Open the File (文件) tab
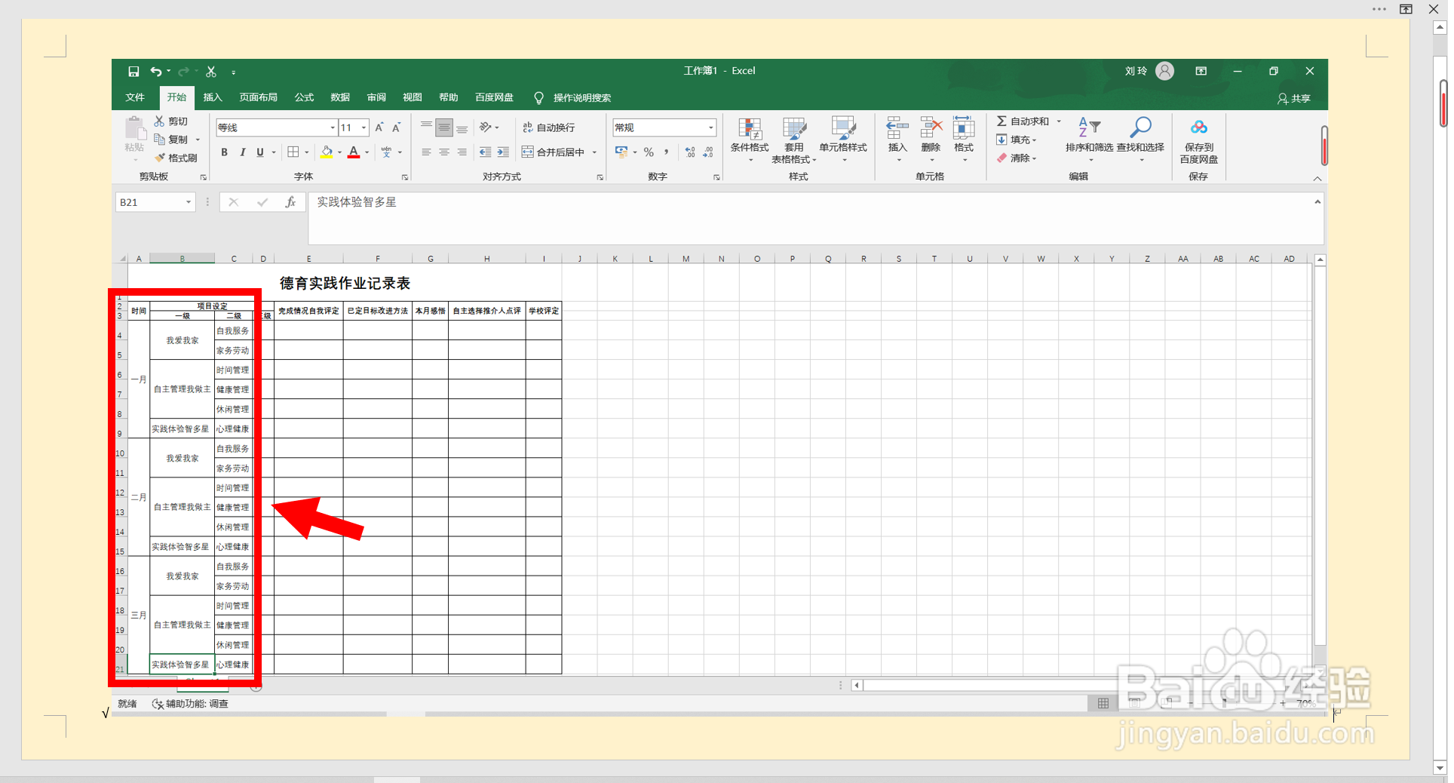The image size is (1454, 783). pos(135,97)
